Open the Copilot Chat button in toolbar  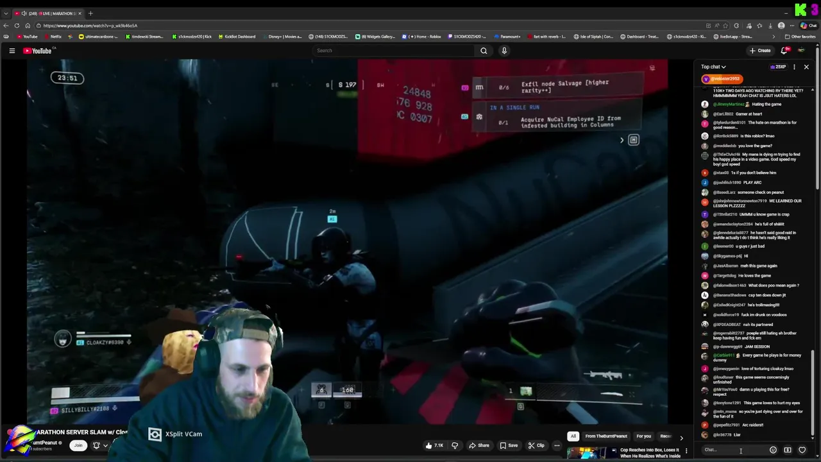pos(808,26)
